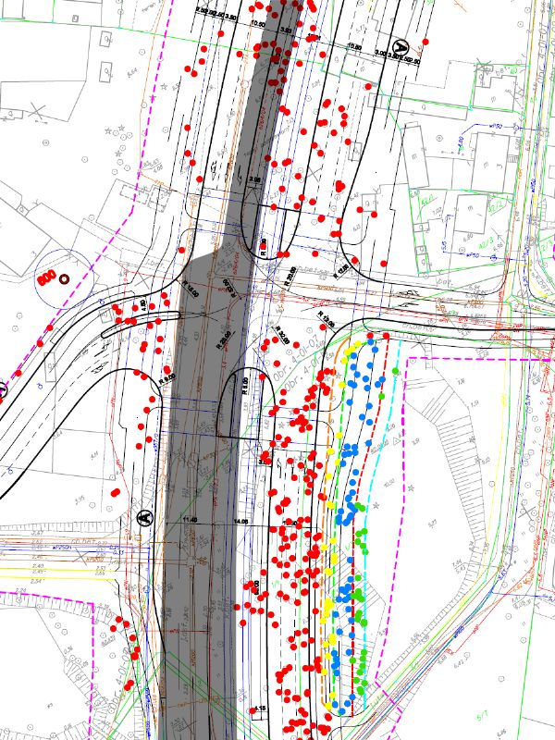Click the 3.96 dimension on the gray strip
The height and width of the screenshot is (740, 555).
(x=254, y=180)
